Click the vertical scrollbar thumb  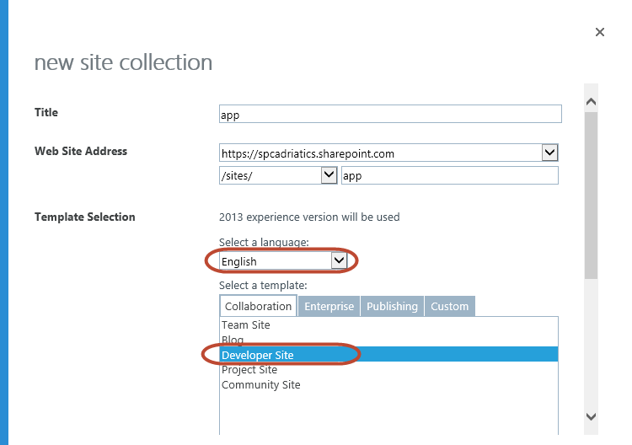pos(591,194)
